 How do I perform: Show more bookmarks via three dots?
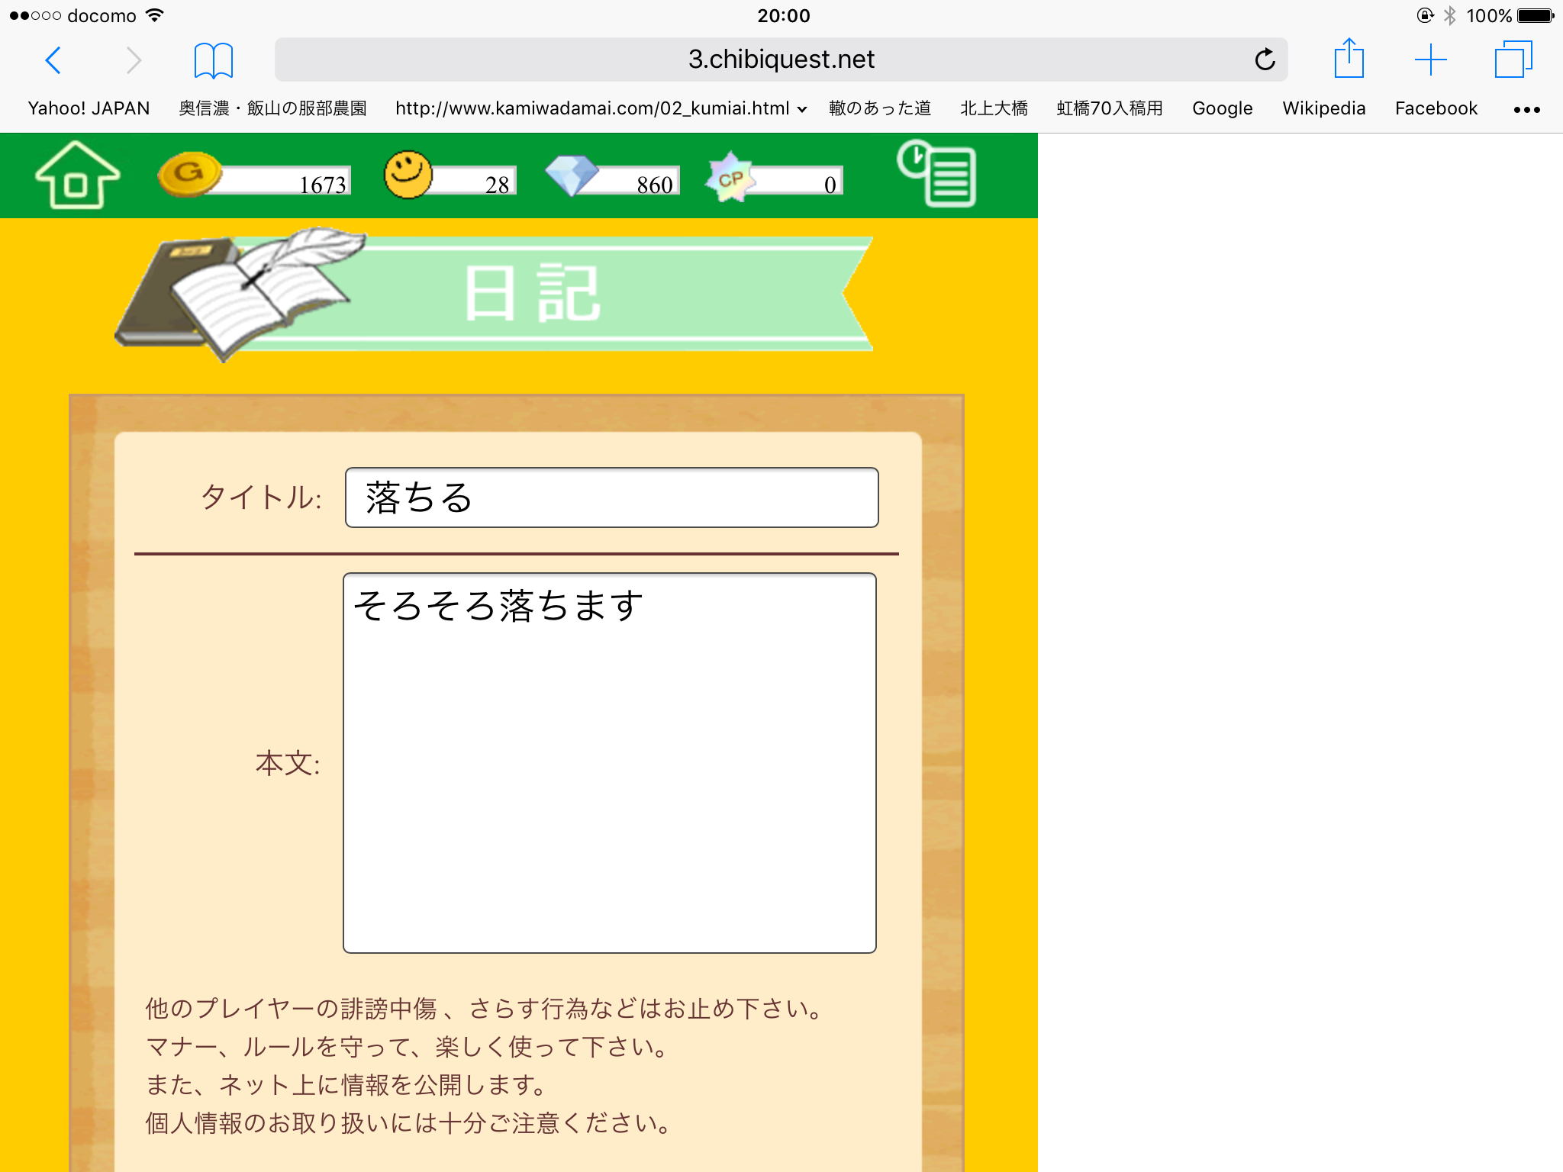click(x=1526, y=109)
